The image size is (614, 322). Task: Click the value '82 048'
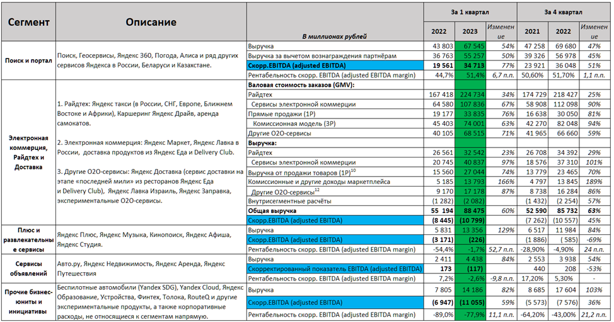563,124
